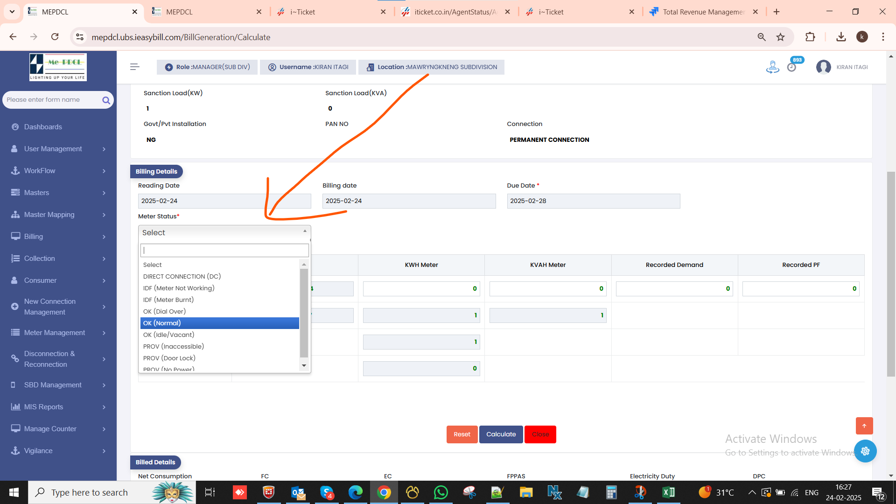Image resolution: width=896 pixels, height=504 pixels.
Task: Click the dropdown list scroll down arrow
Action: pyautogui.click(x=304, y=365)
